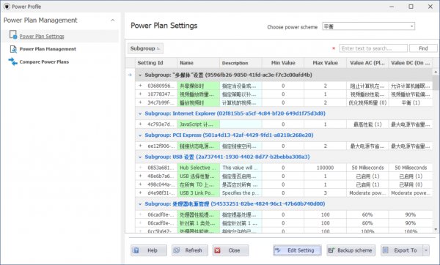
Task: Click the Power Profile app icon in title bar
Action: pyautogui.click(x=7, y=7)
